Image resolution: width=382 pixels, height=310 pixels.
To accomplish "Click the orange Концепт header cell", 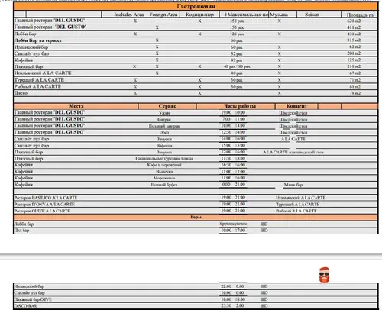I will (x=296, y=106).
